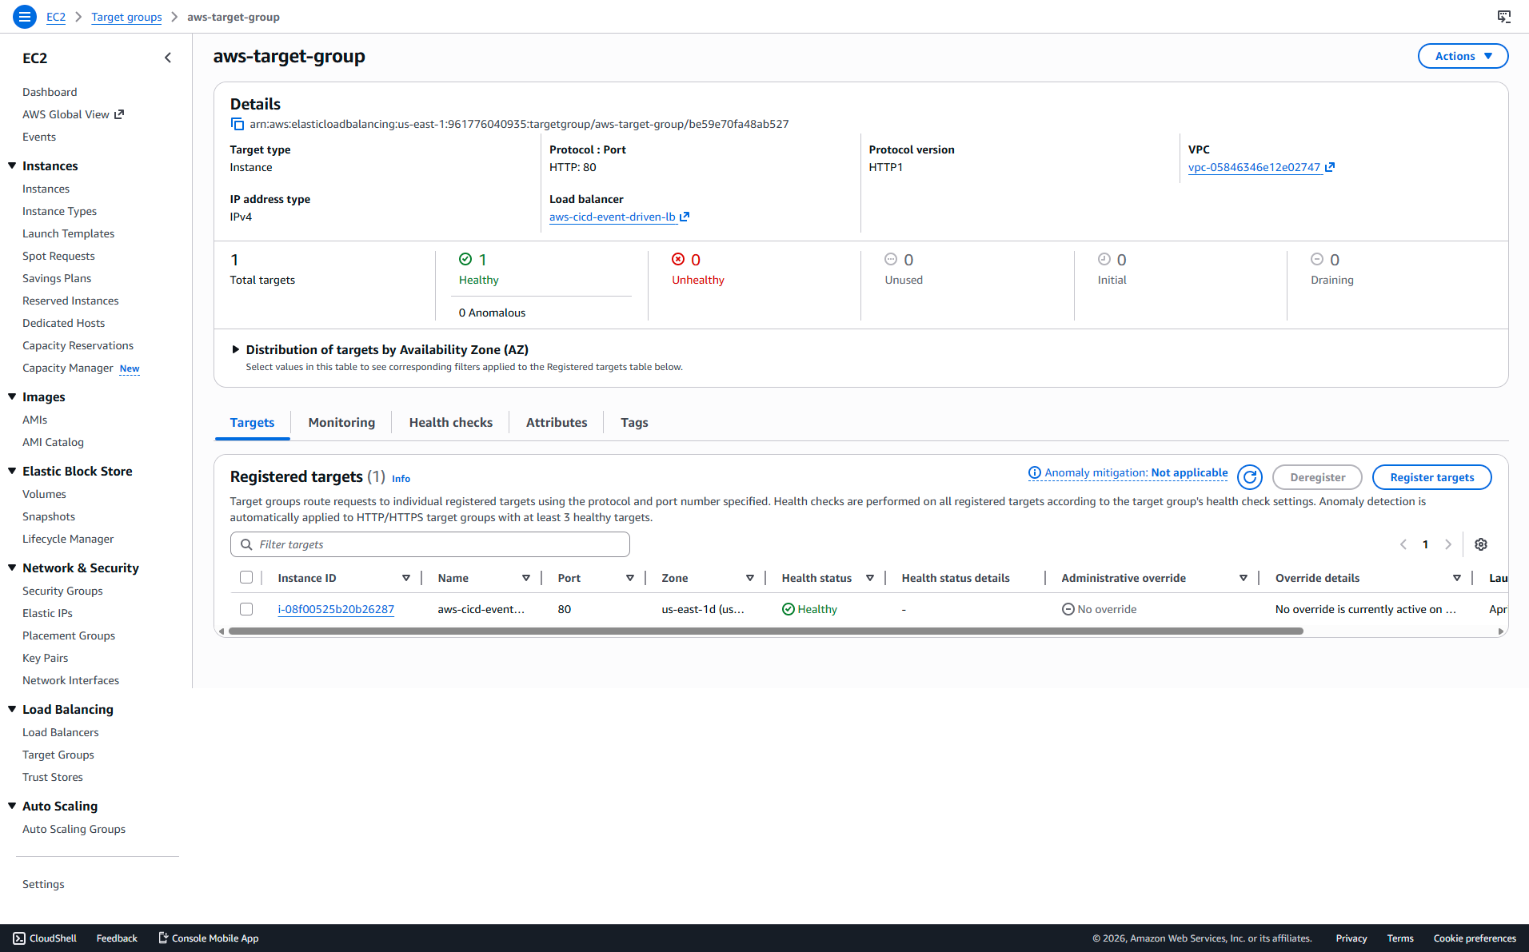Collapse the Instances sidebar section
1529x952 pixels.
pos(12,165)
